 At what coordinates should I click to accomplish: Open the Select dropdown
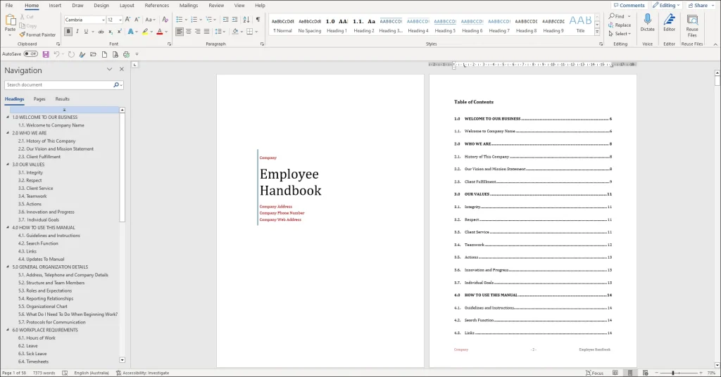pyautogui.click(x=620, y=34)
